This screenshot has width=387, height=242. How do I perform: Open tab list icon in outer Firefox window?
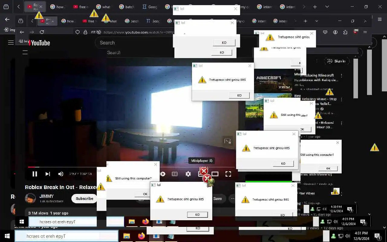(x=6, y=7)
